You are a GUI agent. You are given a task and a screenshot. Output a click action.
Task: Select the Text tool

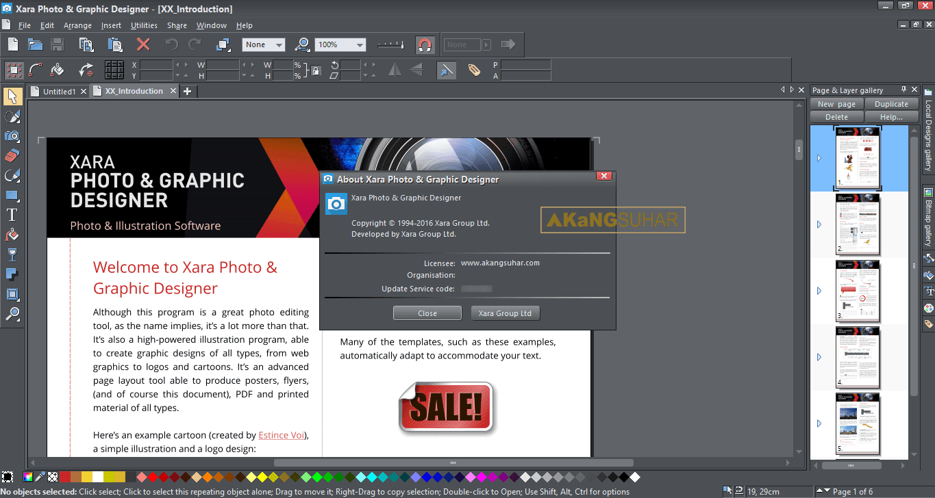pyautogui.click(x=12, y=215)
